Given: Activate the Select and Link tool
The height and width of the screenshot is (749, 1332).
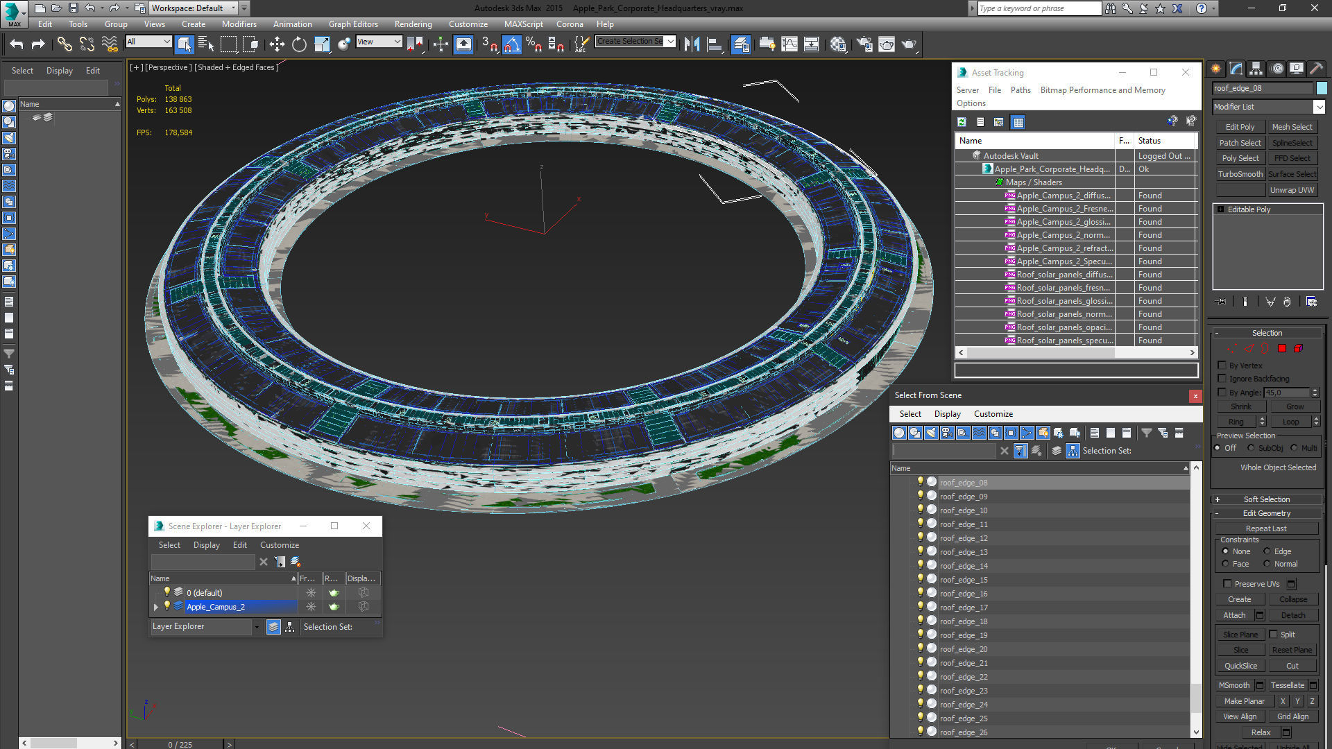Looking at the screenshot, I should [65, 44].
